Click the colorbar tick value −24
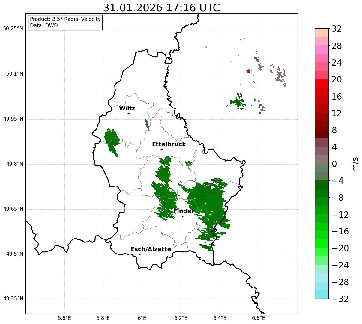Viewport: 362px width, 324px height. tap(340, 265)
